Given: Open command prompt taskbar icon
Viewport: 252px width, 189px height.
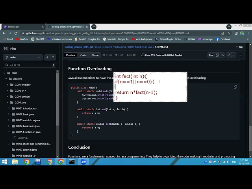Looking at the screenshot, I should point(72,162).
